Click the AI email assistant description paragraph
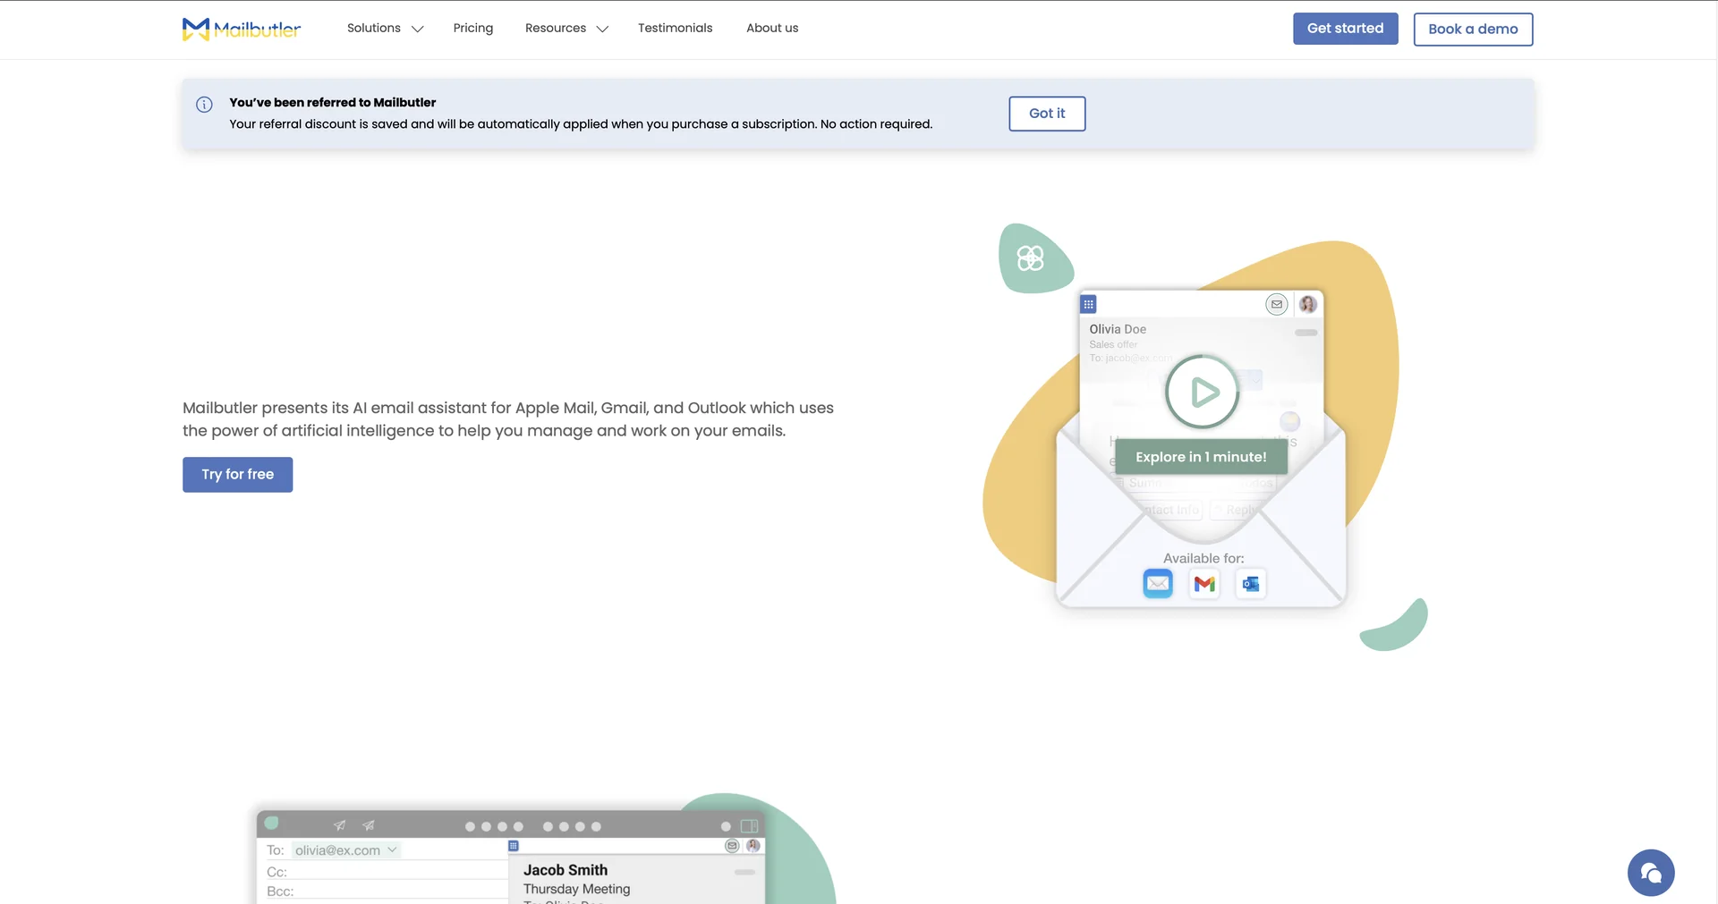1718x904 pixels. [508, 419]
